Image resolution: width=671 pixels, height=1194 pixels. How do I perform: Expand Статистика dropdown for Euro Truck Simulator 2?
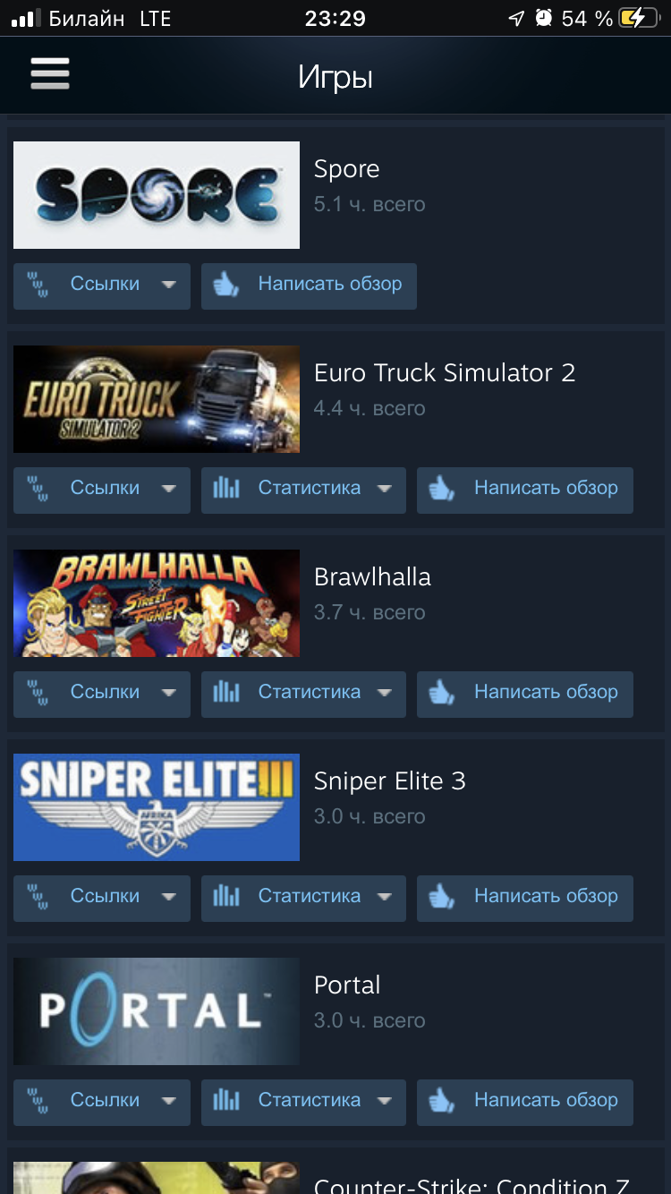point(385,489)
